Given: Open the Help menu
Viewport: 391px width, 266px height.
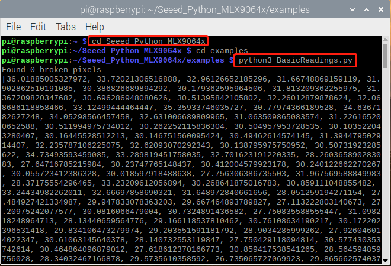Looking at the screenshot, I should pos(95,27).
